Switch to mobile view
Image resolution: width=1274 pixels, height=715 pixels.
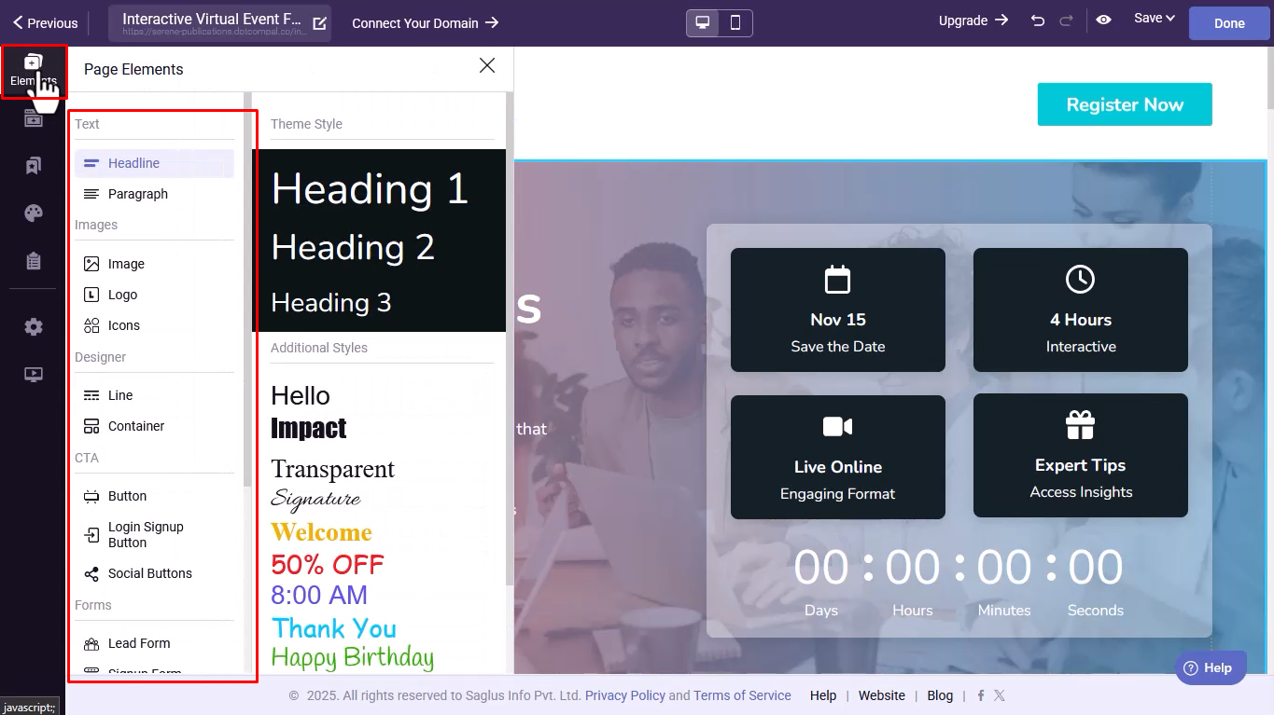[735, 22]
